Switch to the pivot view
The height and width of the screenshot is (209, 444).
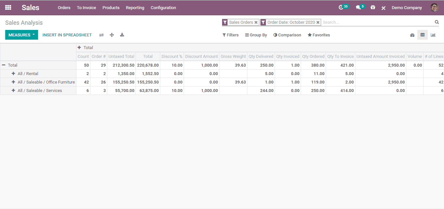[x=423, y=35]
